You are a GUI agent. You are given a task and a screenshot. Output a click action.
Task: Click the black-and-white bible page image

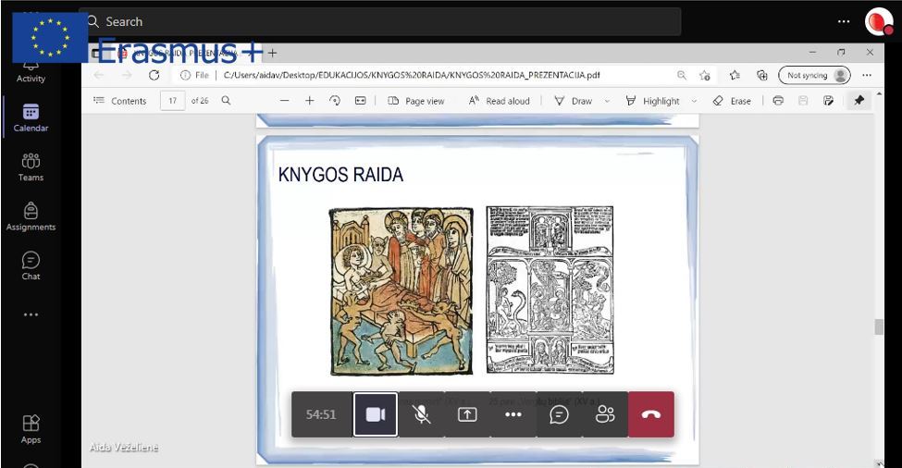click(550, 289)
